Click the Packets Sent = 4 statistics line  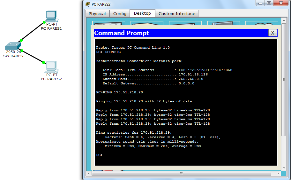[163, 137]
